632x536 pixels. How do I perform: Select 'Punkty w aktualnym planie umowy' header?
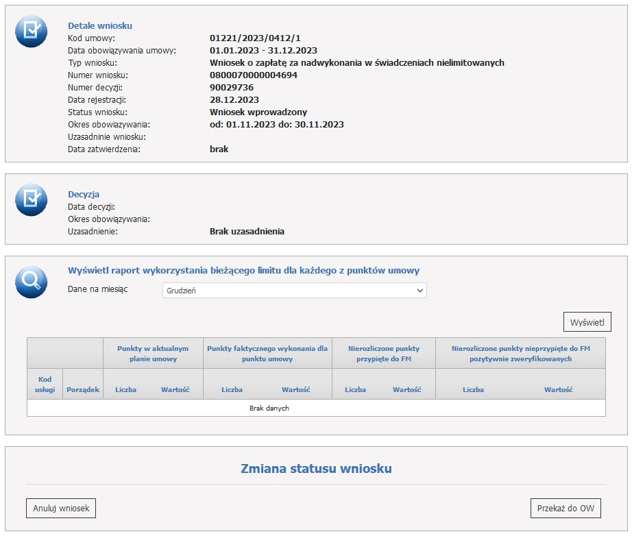tap(153, 353)
